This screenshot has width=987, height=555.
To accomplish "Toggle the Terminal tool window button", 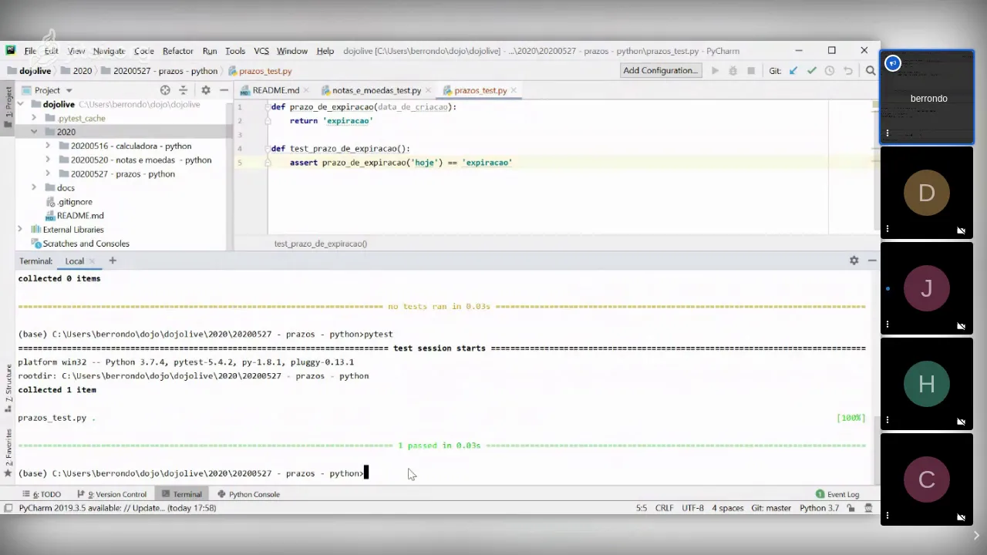I will tap(182, 494).
